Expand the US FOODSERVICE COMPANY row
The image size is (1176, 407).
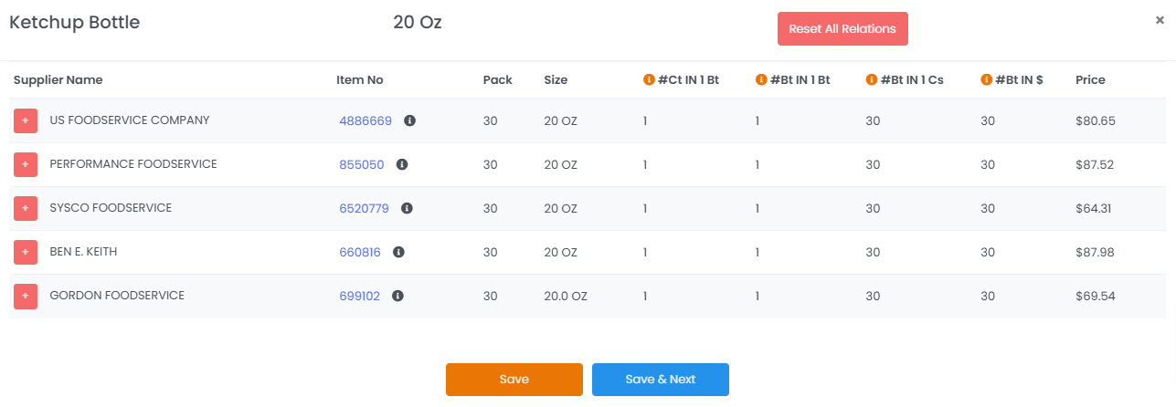(26, 120)
